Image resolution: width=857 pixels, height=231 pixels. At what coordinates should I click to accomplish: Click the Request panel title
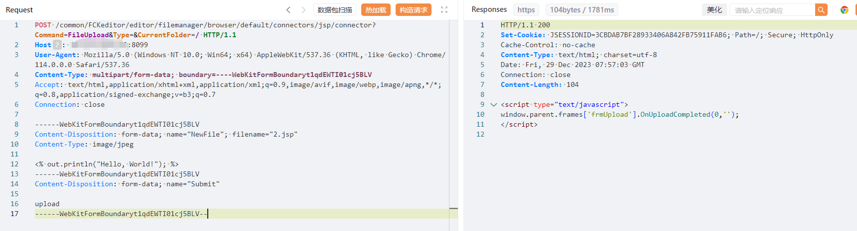19,10
